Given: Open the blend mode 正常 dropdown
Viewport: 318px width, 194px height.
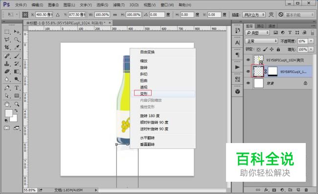Looking at the screenshot, I should (x=261, y=41).
